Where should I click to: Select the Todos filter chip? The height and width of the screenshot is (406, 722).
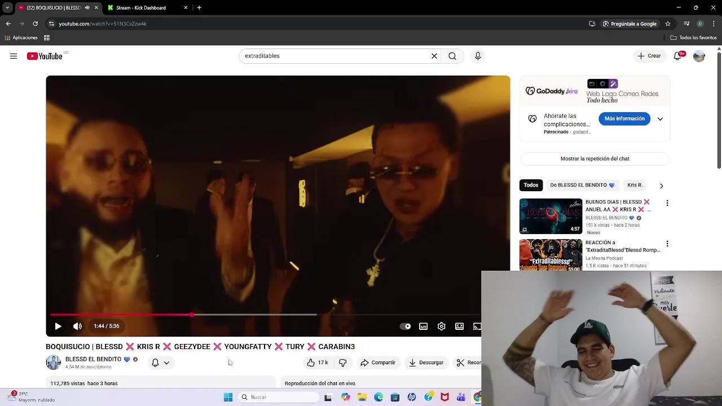[531, 185]
